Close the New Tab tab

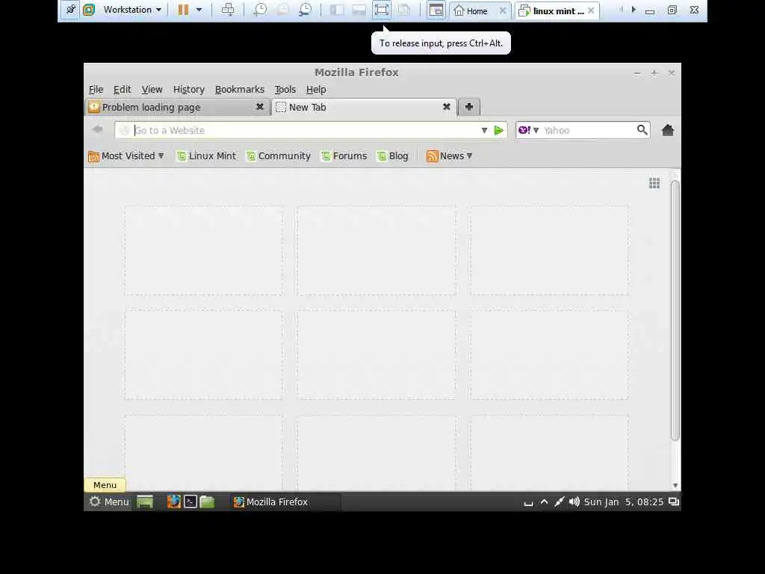447,106
